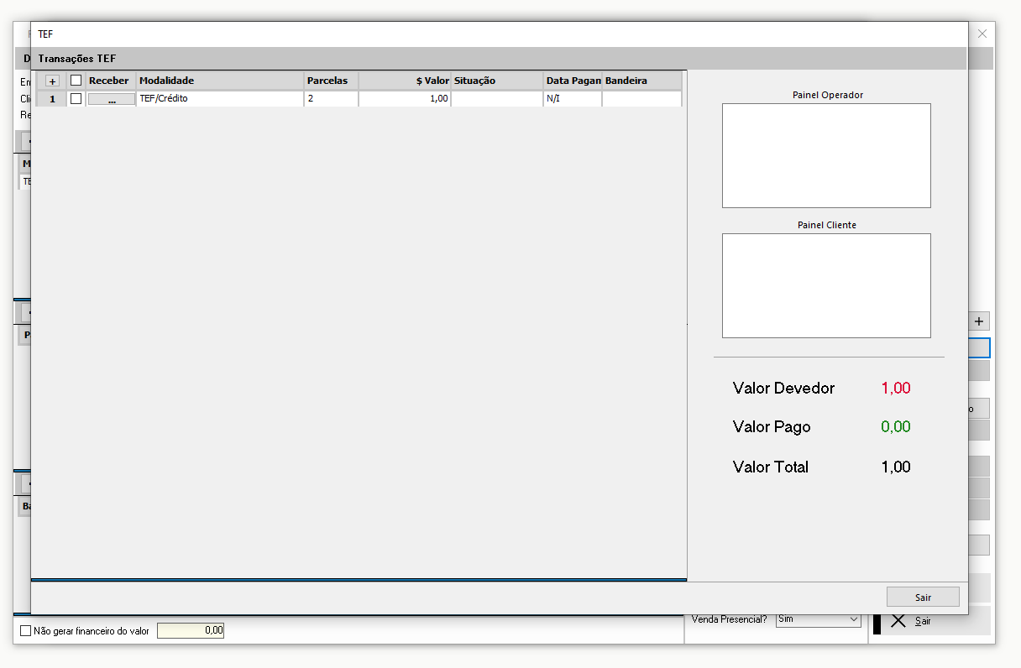Sort by the Modalidade column header
The image size is (1021, 668).
click(220, 81)
